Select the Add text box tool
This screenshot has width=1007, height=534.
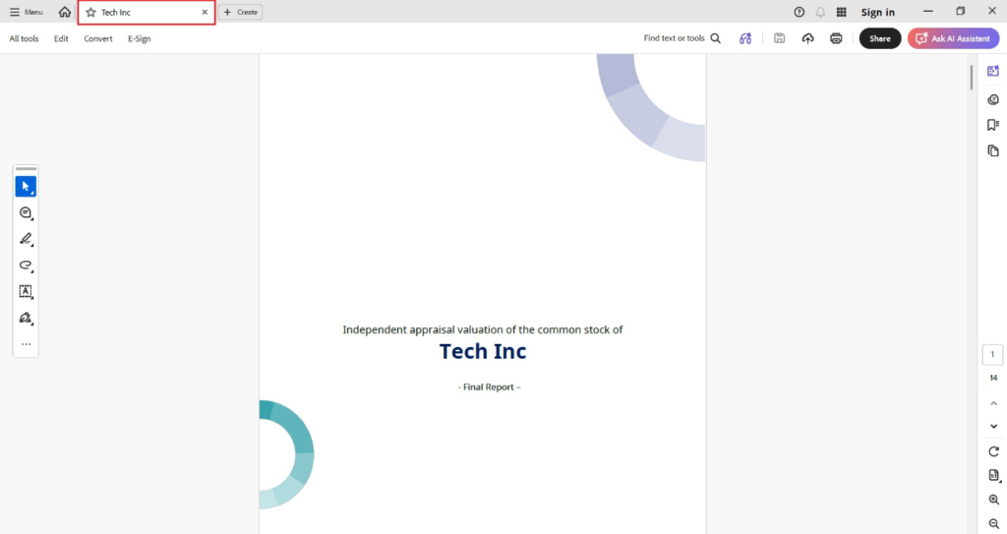(x=26, y=292)
